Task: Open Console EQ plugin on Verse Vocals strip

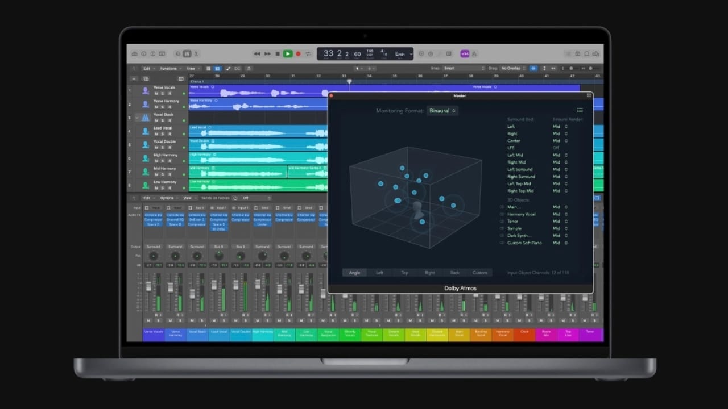Action: coord(154,215)
